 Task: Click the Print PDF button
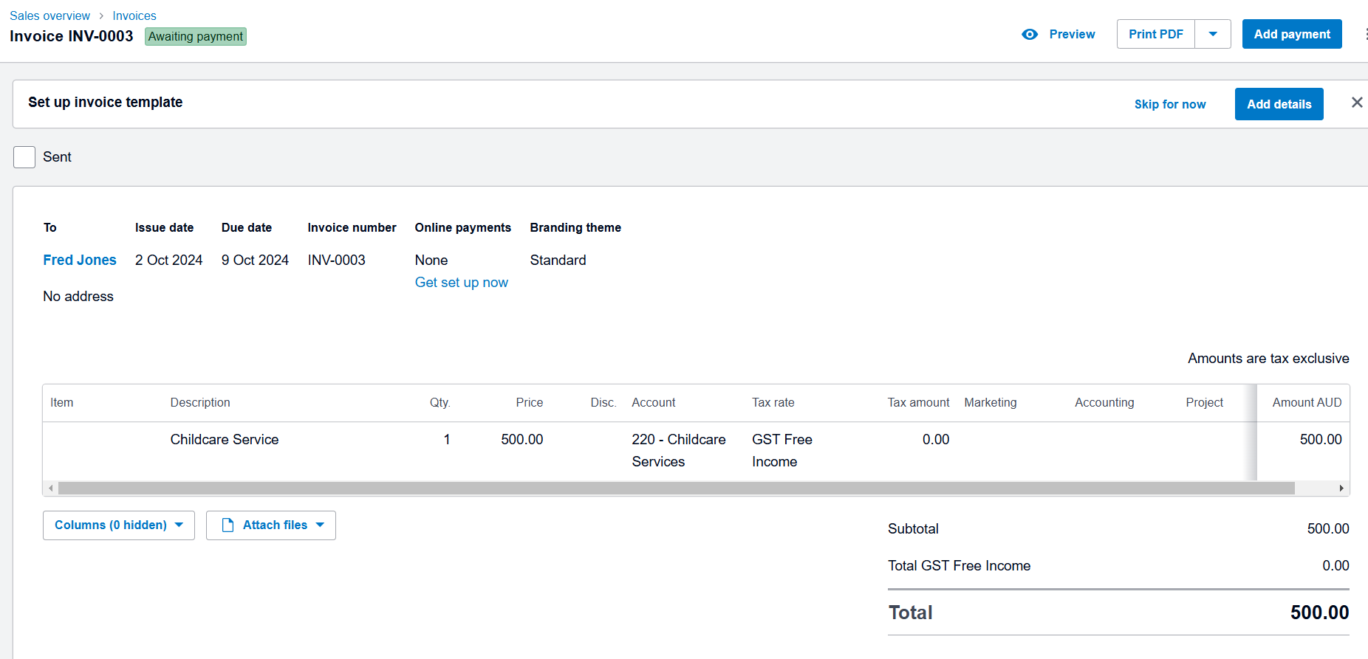coord(1155,35)
